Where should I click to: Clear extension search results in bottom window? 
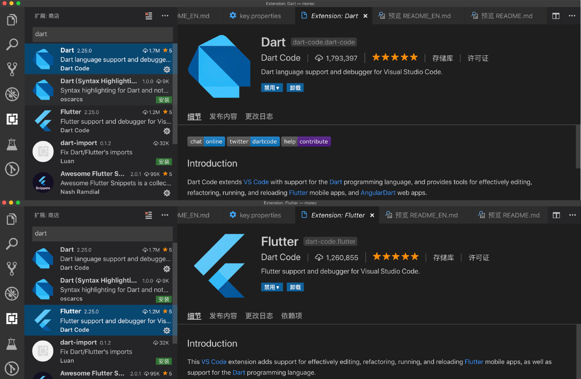(149, 215)
